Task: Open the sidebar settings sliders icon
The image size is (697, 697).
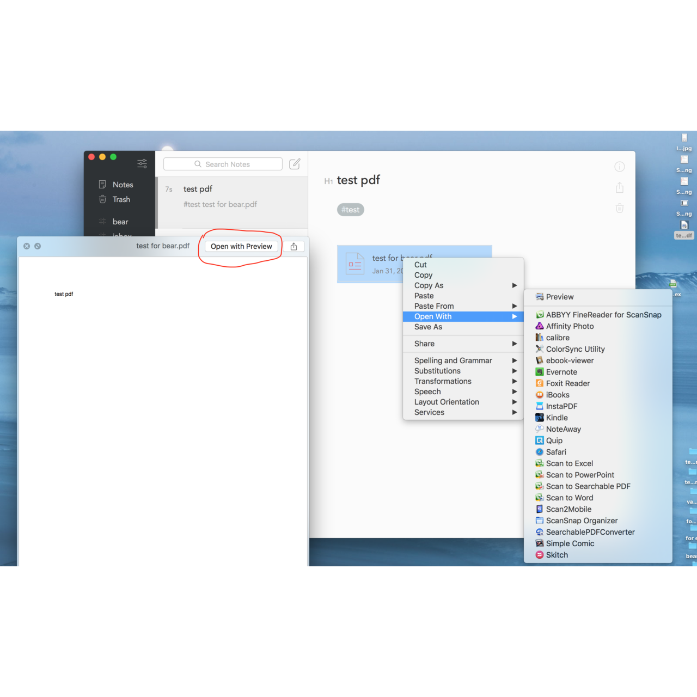Action: (142, 163)
